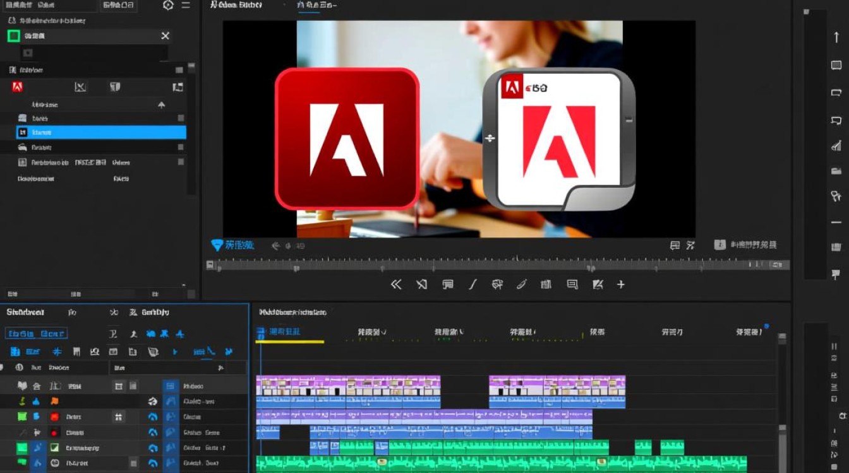The image size is (849, 473).
Task: Click the red Adobe icon in the left panel
Action: 18,87
